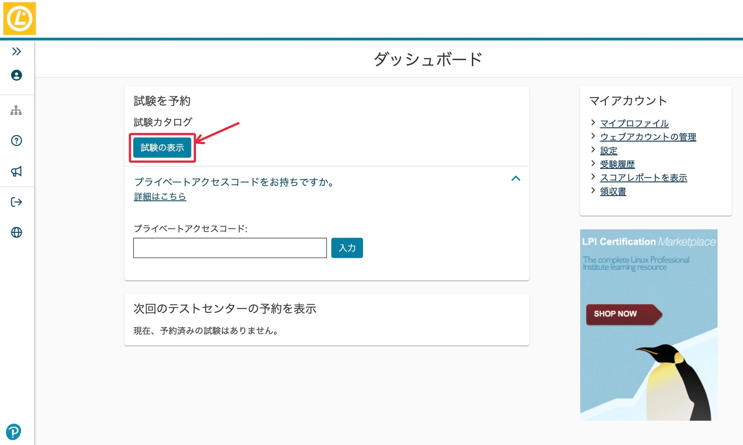The height and width of the screenshot is (445, 743).
Task: Focus the プライベートアクセスコード input field
Action: point(230,248)
